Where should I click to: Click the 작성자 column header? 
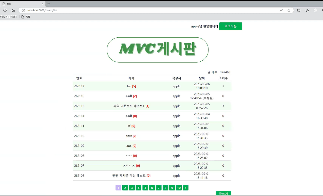[x=177, y=78]
